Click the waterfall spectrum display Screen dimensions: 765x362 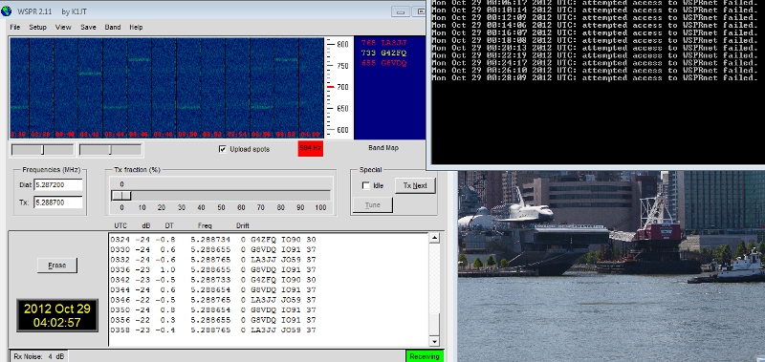point(166,88)
